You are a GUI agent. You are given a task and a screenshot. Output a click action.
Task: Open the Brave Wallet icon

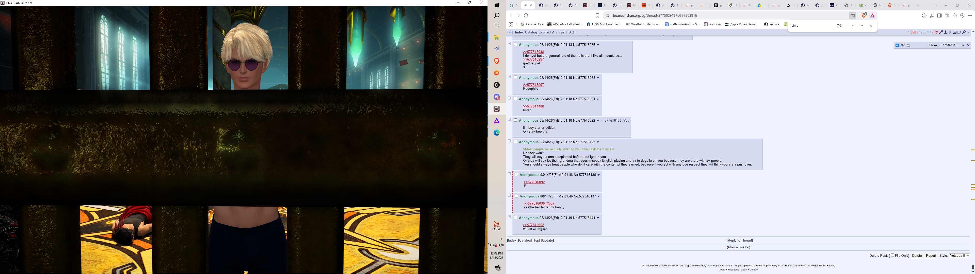point(947,15)
